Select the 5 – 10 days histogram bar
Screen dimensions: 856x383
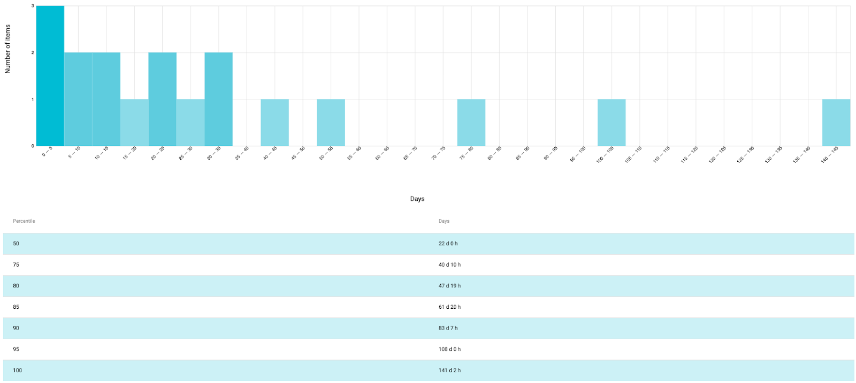click(78, 99)
